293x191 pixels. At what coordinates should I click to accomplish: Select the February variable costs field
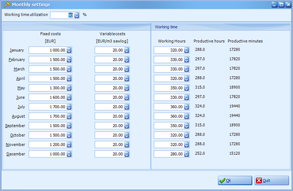[x=112, y=59]
